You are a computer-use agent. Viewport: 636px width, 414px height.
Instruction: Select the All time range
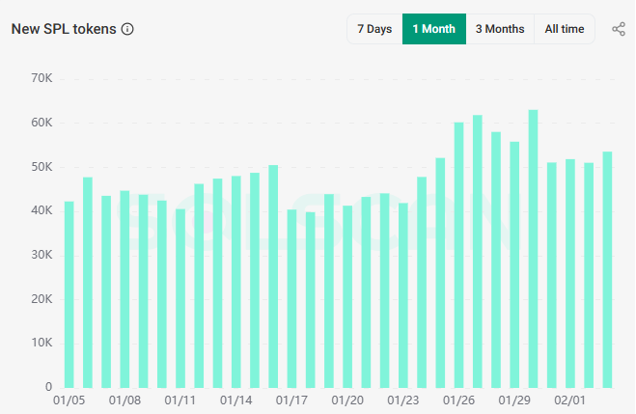click(564, 29)
